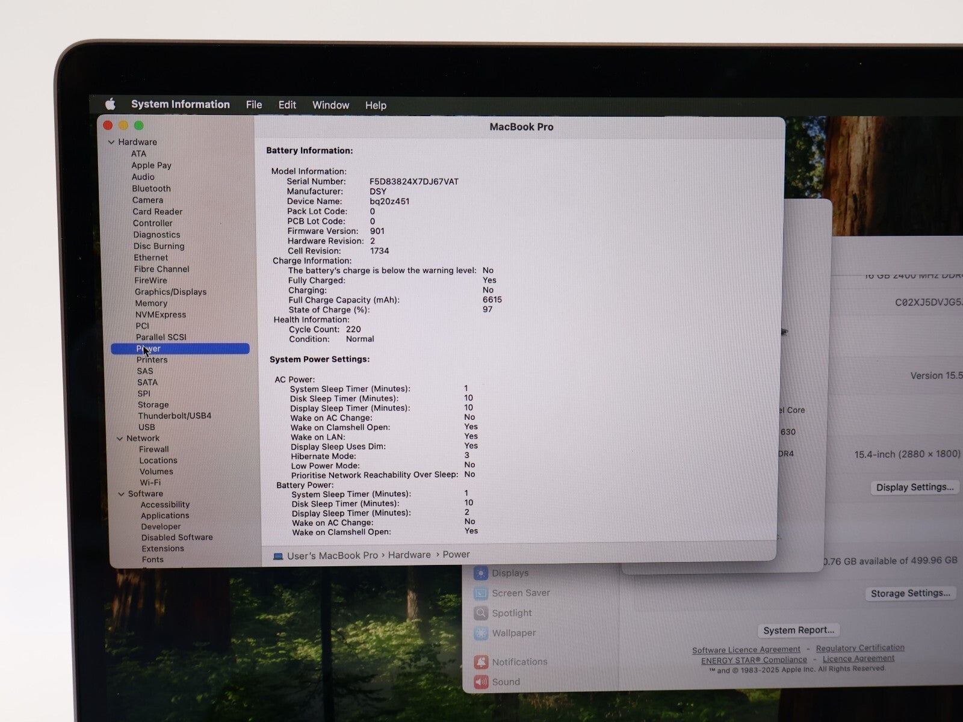Collapse the Software section in sidebar
Screen dimensions: 963x722
point(121,494)
